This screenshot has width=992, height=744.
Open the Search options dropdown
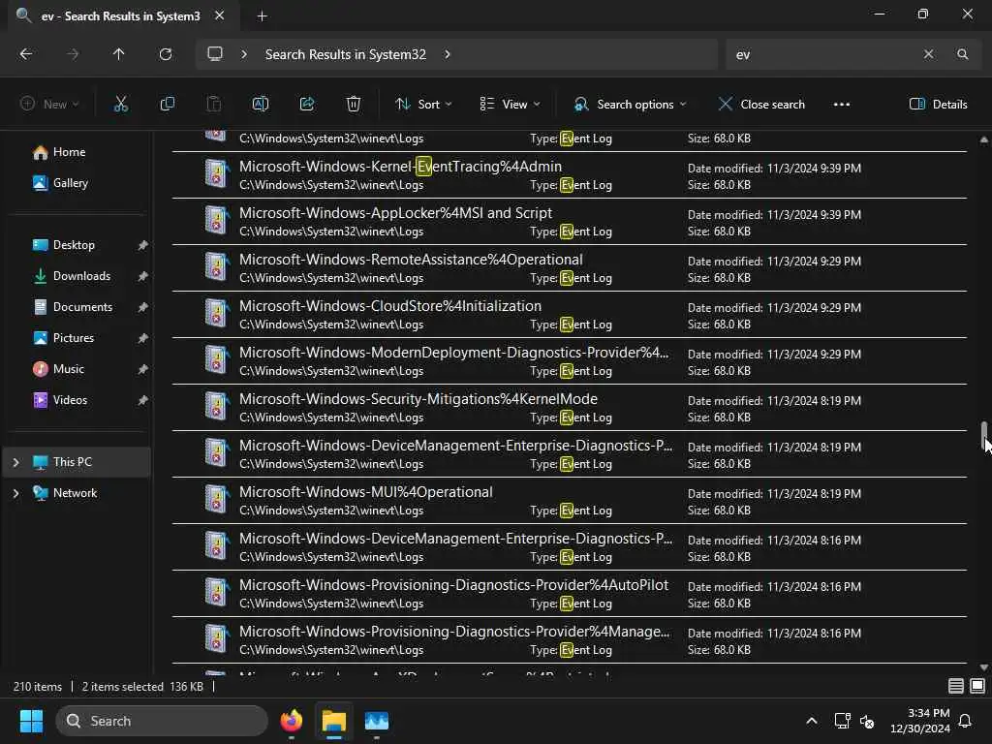(x=630, y=105)
